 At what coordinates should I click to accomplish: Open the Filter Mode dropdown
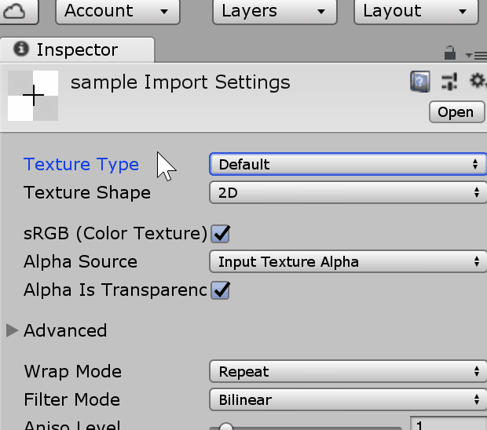click(x=348, y=399)
